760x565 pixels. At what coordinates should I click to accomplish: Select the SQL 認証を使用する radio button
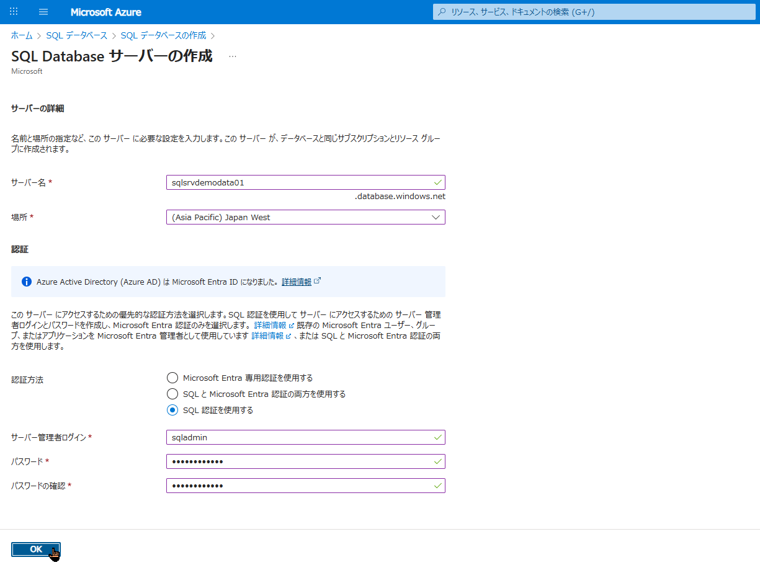tap(172, 410)
